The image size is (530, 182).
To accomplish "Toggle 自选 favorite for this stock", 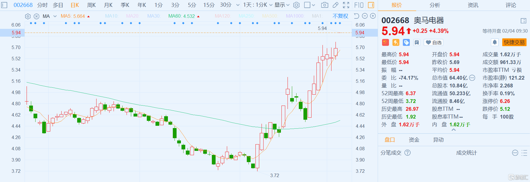I will [433, 42].
